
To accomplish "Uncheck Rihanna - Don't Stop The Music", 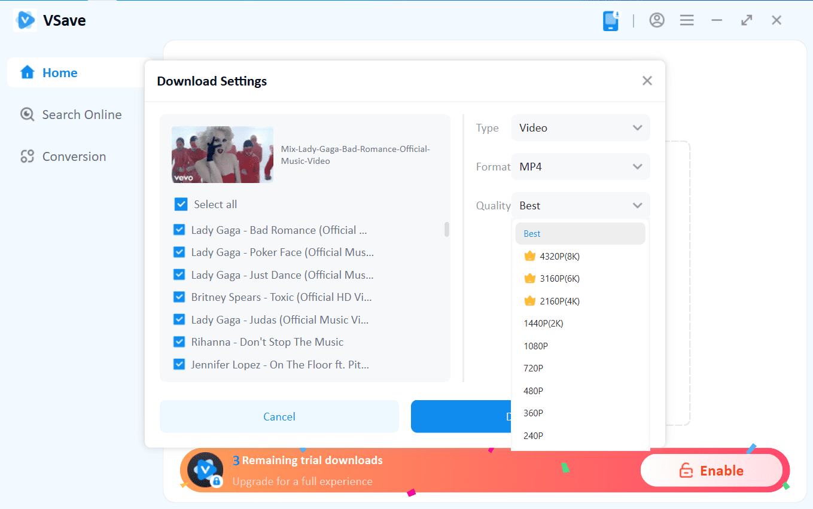I will [x=179, y=342].
